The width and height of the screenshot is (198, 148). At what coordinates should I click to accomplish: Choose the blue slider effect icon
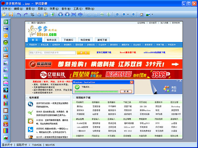point(6,29)
